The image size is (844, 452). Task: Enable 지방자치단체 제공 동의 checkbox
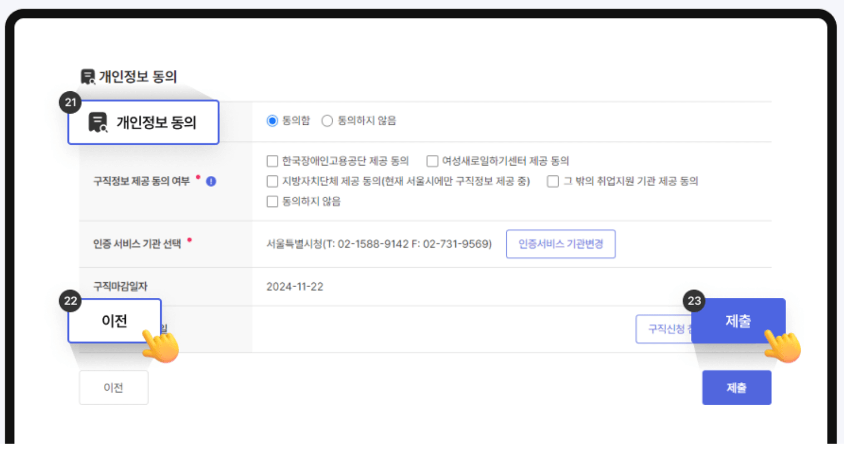click(272, 181)
